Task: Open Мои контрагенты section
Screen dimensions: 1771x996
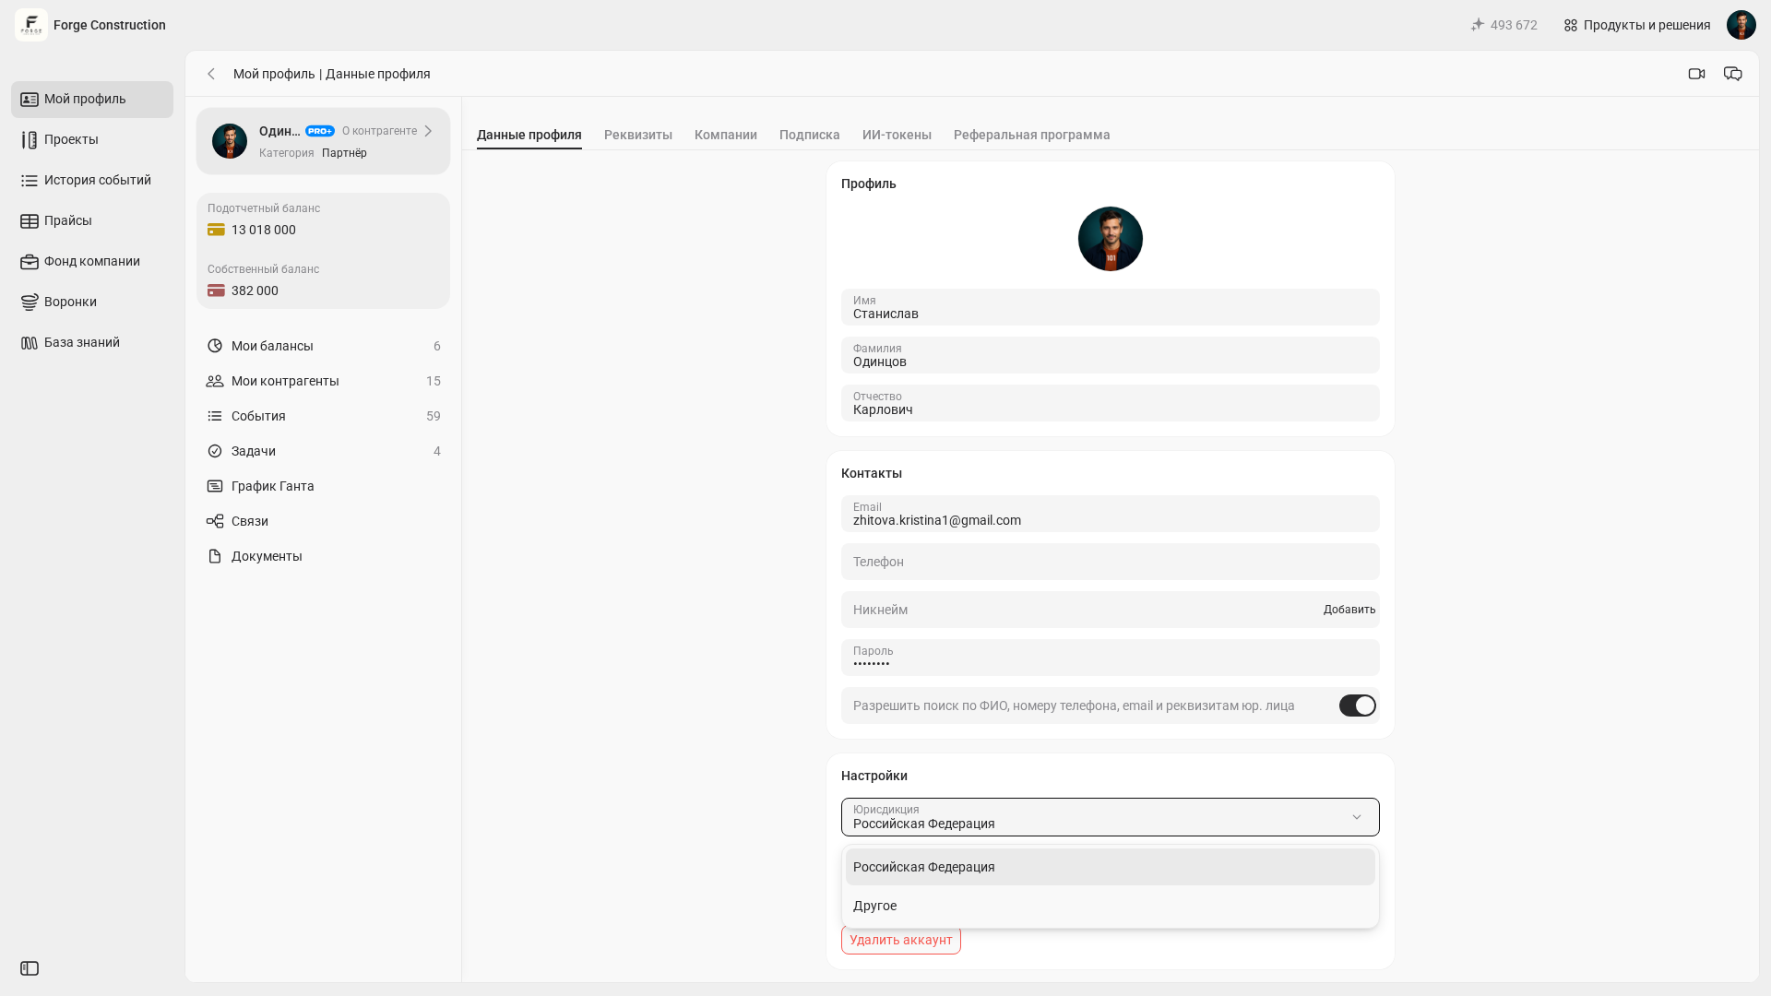Action: (x=323, y=381)
